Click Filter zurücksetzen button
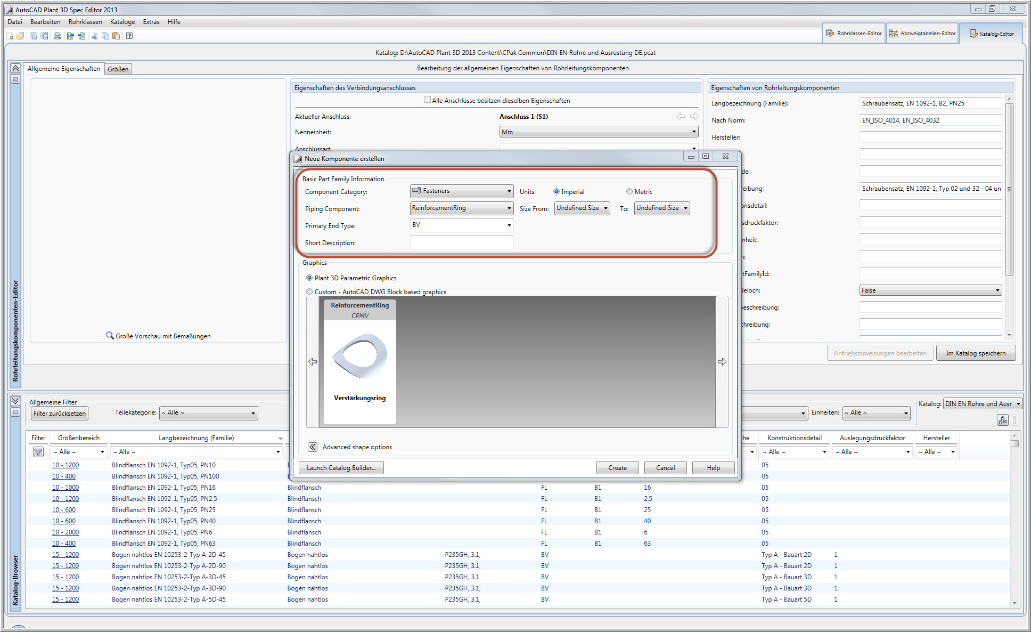Image resolution: width=1031 pixels, height=632 pixels. pyautogui.click(x=60, y=414)
